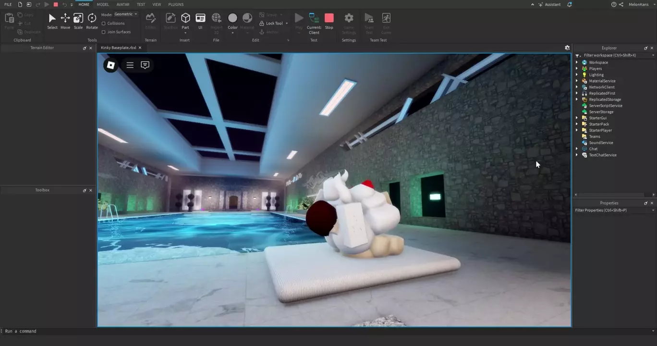
Task: Open the PLUGINS ribbon tab
Action: point(176,4)
